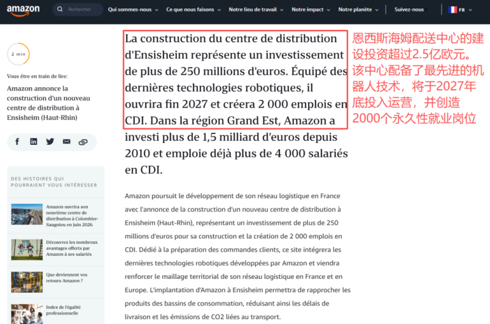Viewport: 490px width, 324px height.
Task: Expand the Ce que nous faisons menu
Action: coord(194,10)
